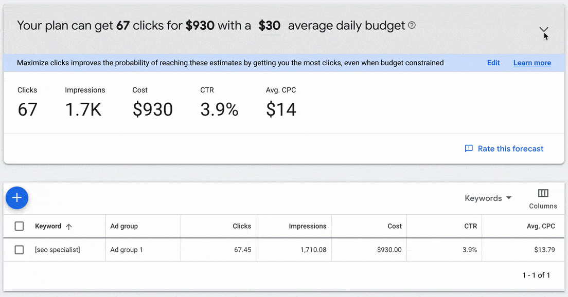This screenshot has width=568, height=297.
Task: Click the Rate this forecast link
Action: point(510,148)
